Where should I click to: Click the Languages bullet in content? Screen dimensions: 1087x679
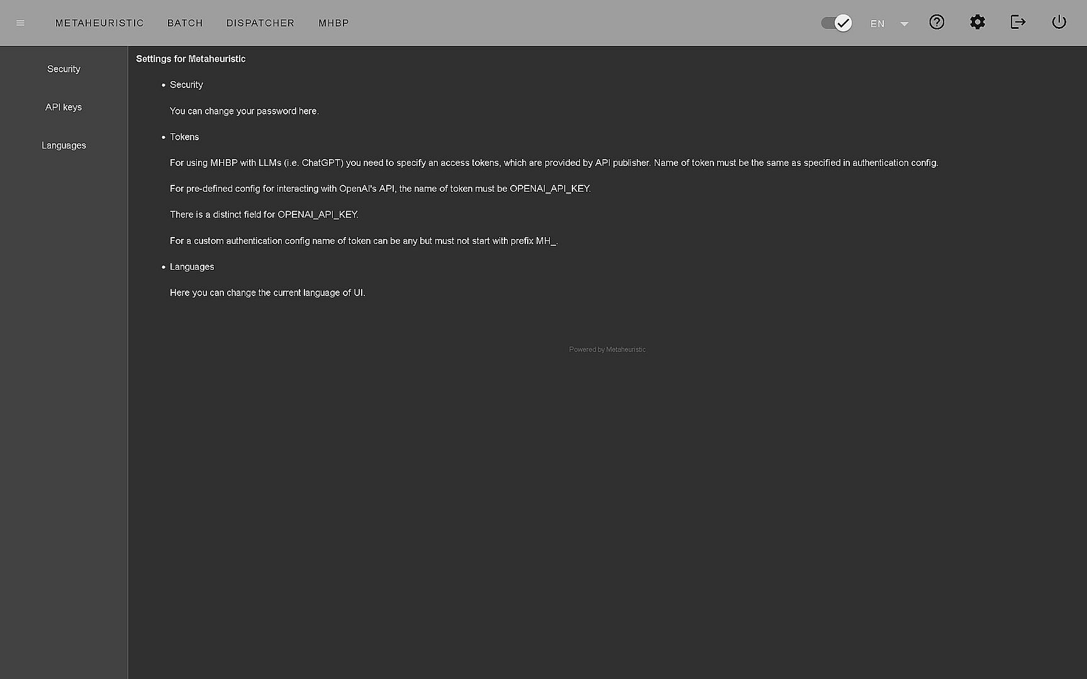pyautogui.click(x=192, y=267)
